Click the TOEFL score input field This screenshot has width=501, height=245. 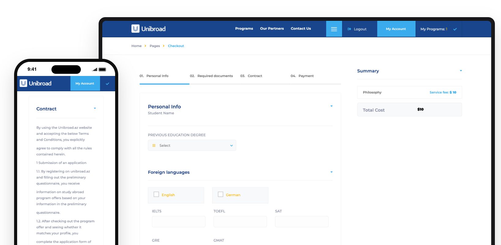[x=240, y=221]
